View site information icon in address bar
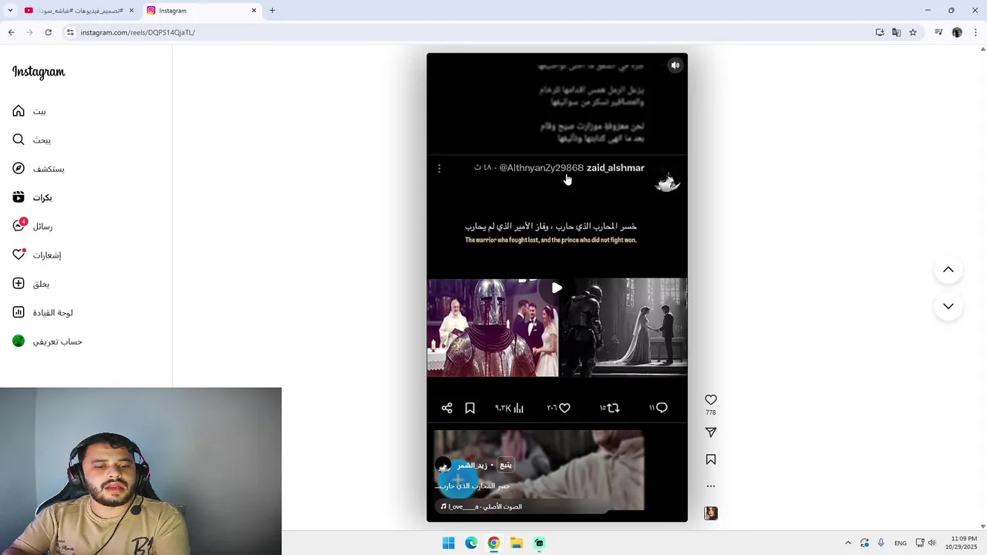Viewport: 987px width, 555px height. click(70, 32)
